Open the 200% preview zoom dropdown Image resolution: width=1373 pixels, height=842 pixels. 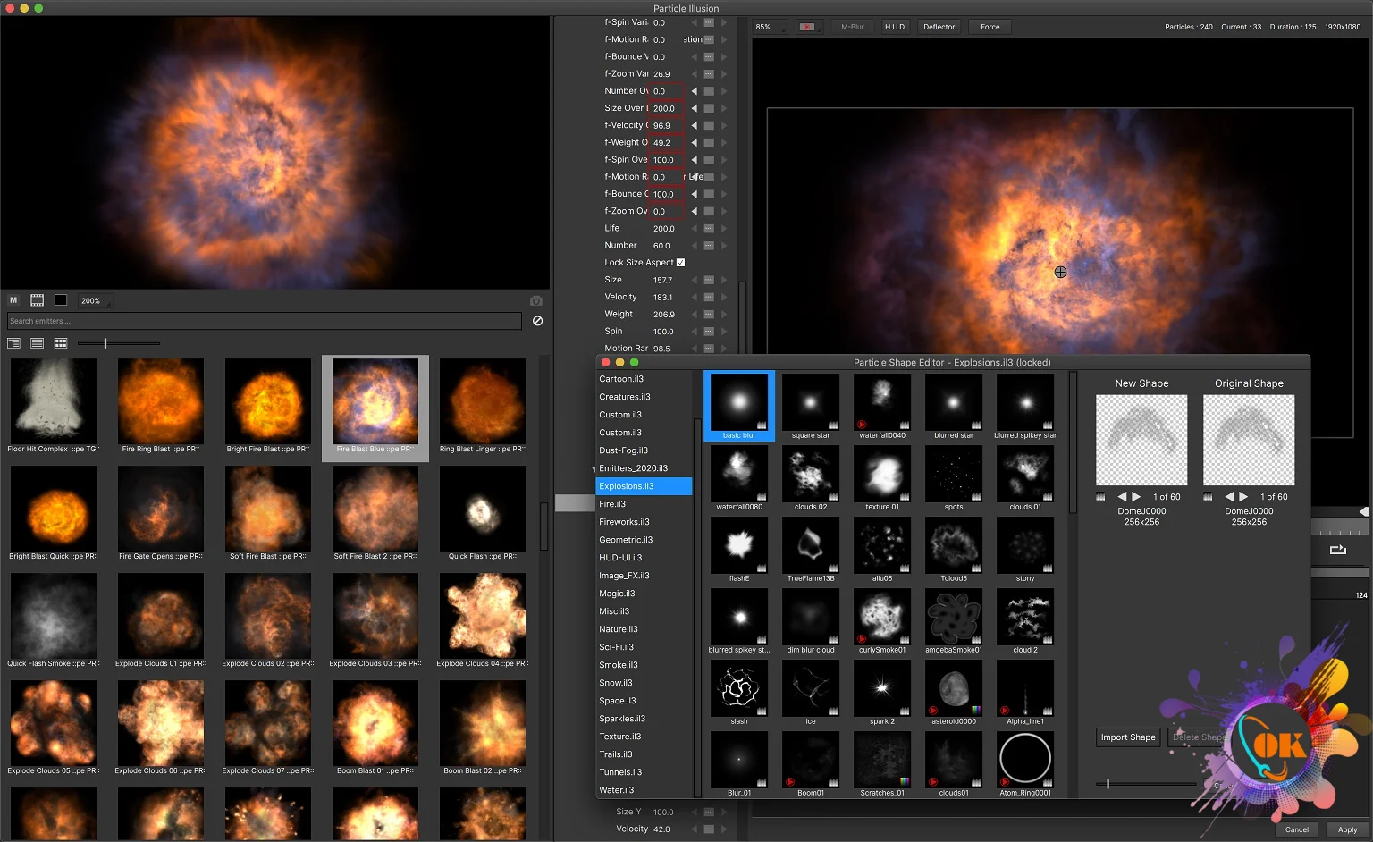tap(96, 301)
